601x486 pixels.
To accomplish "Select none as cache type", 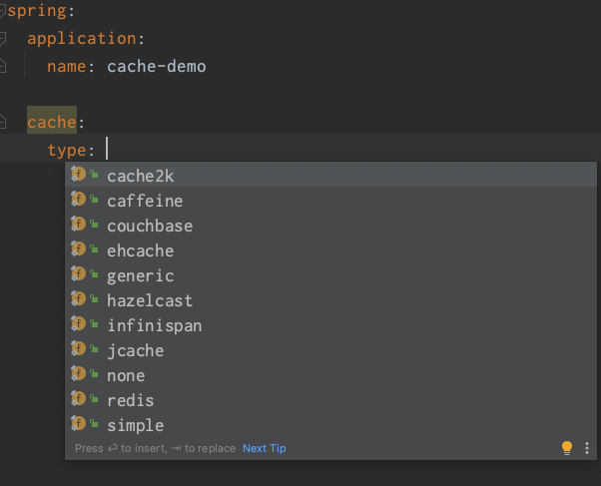I will click(x=330, y=375).
